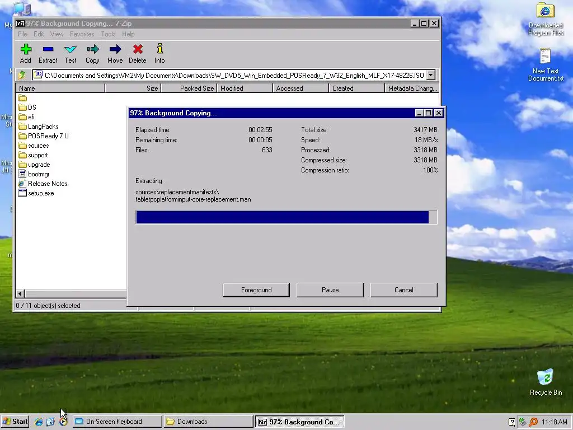Screen dimensions: 573x430
Task: Click the red Delete toolbar icon
Action: [x=138, y=53]
